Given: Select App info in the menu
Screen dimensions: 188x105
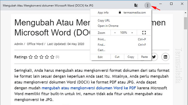Looking at the screenshot, I should click(x=103, y=12).
